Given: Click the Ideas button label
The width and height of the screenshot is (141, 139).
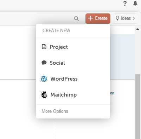Looking at the screenshot, I should (126, 18).
